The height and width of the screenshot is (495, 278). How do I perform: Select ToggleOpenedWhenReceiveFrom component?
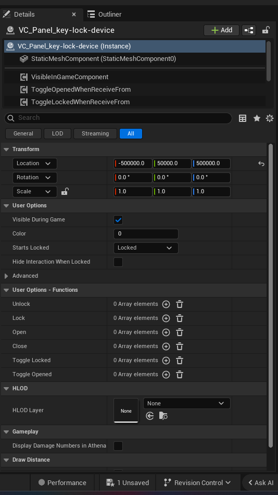coord(135,90)
